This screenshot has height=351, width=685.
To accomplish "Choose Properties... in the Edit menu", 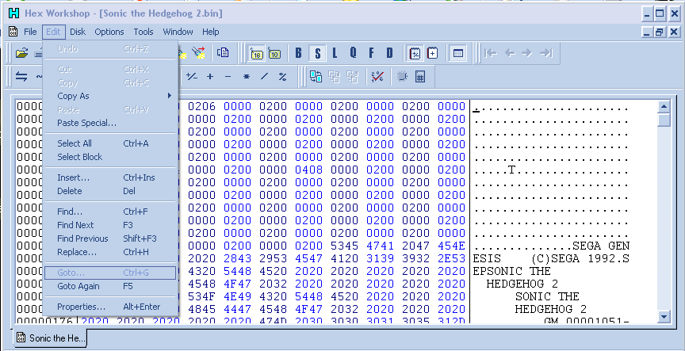I will pos(111,307).
